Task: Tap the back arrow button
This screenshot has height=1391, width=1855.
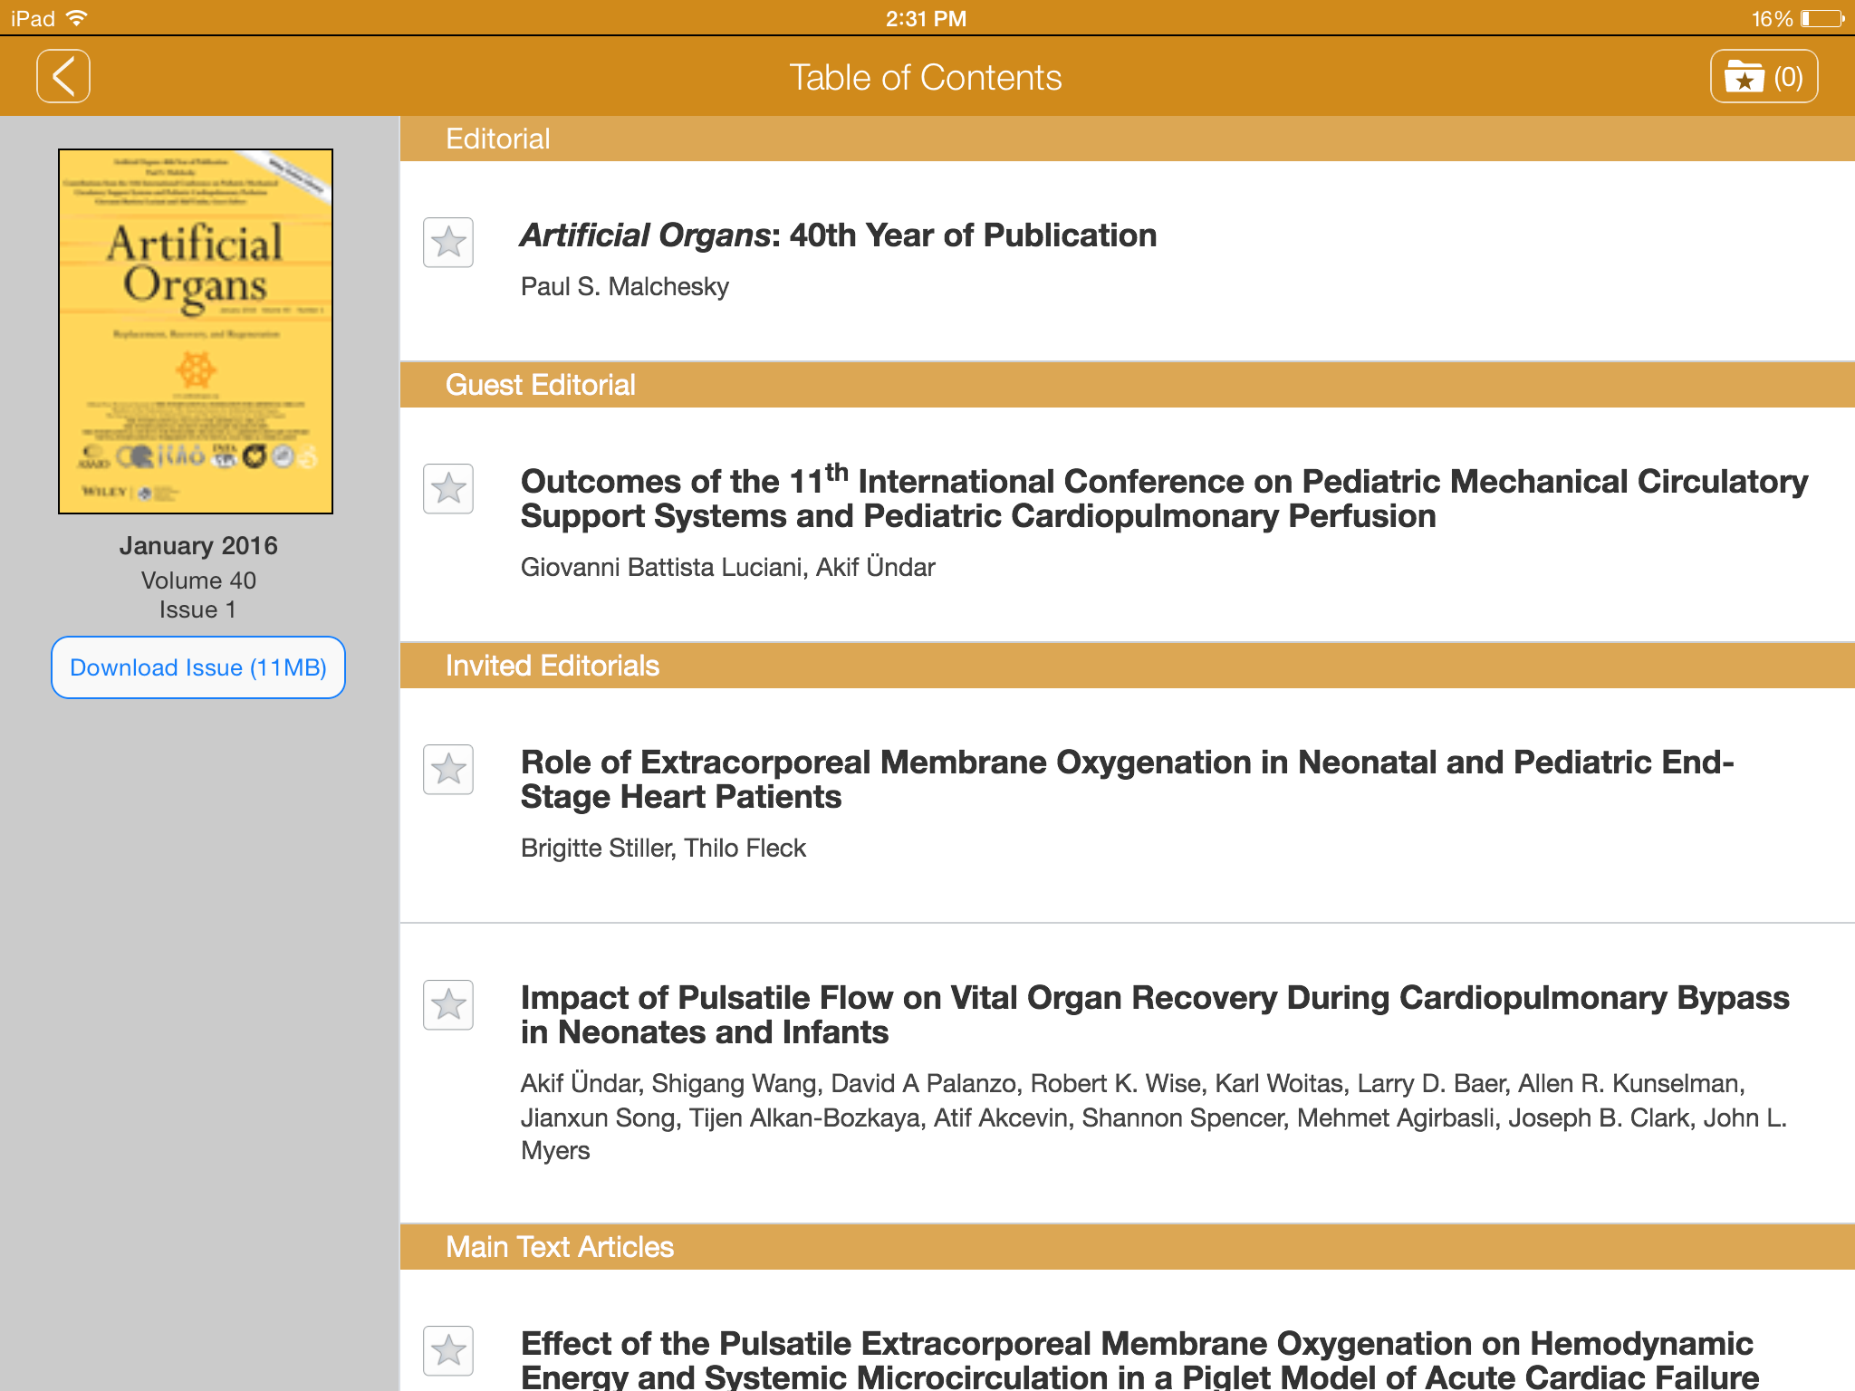Action: 63,77
